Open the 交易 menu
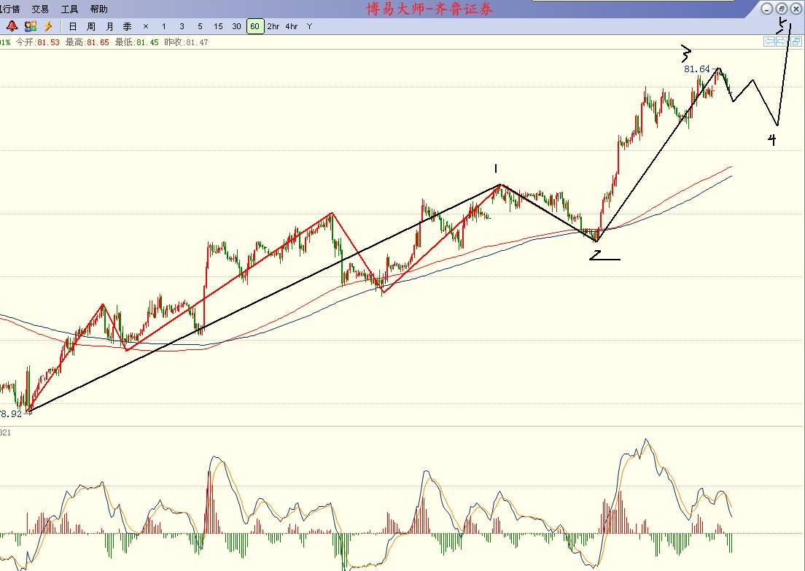This screenshot has height=571, width=805. click(40, 9)
